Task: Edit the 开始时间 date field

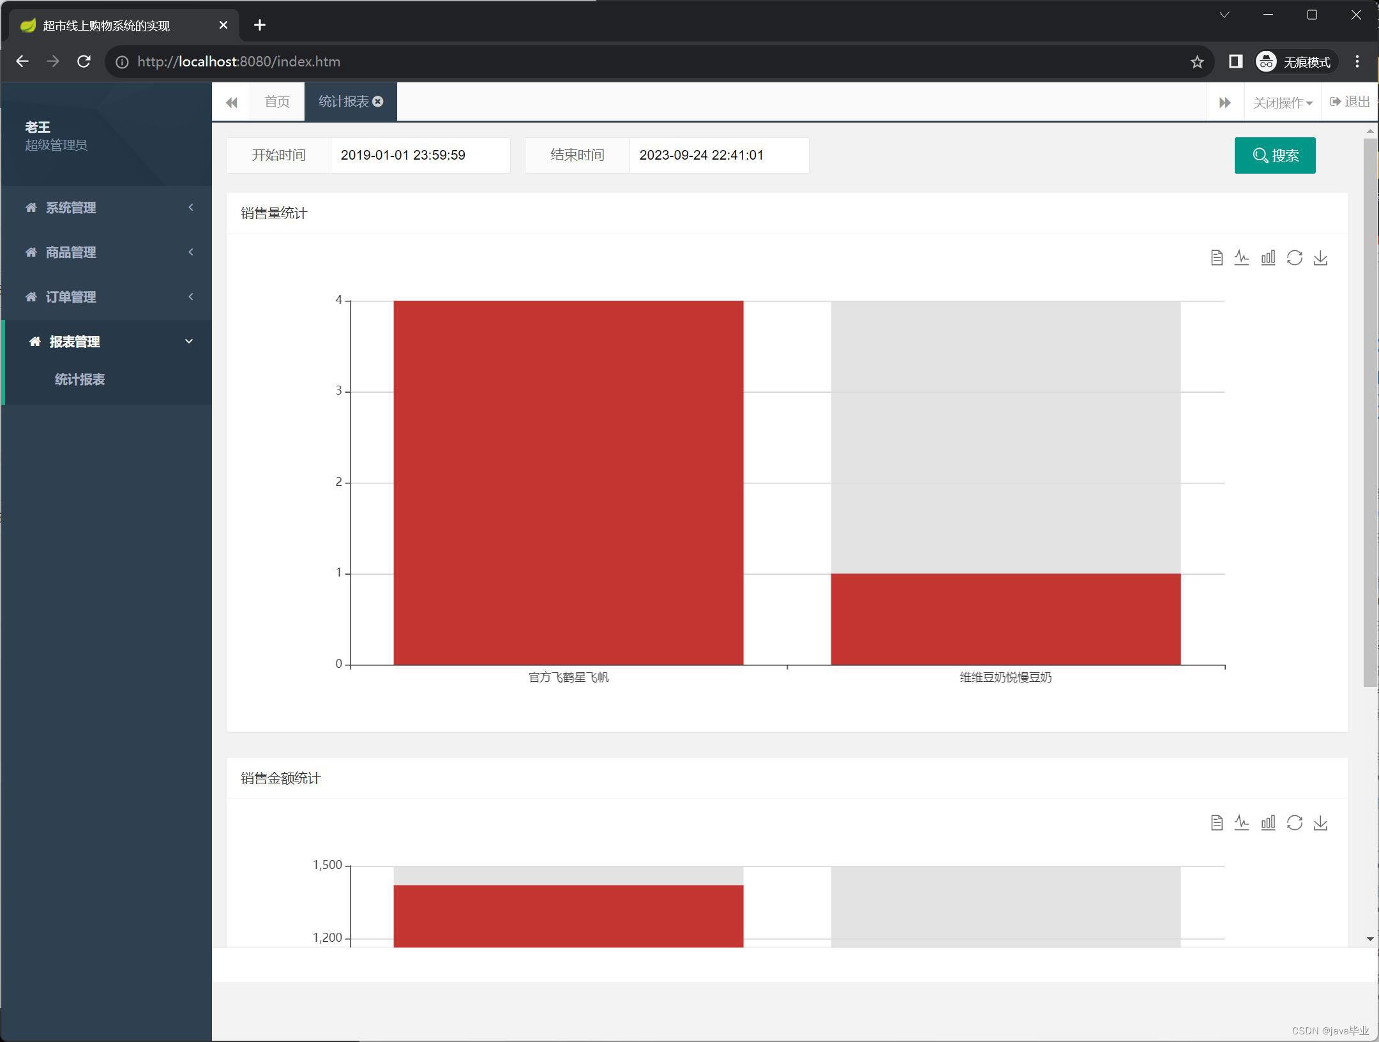Action: coord(420,155)
